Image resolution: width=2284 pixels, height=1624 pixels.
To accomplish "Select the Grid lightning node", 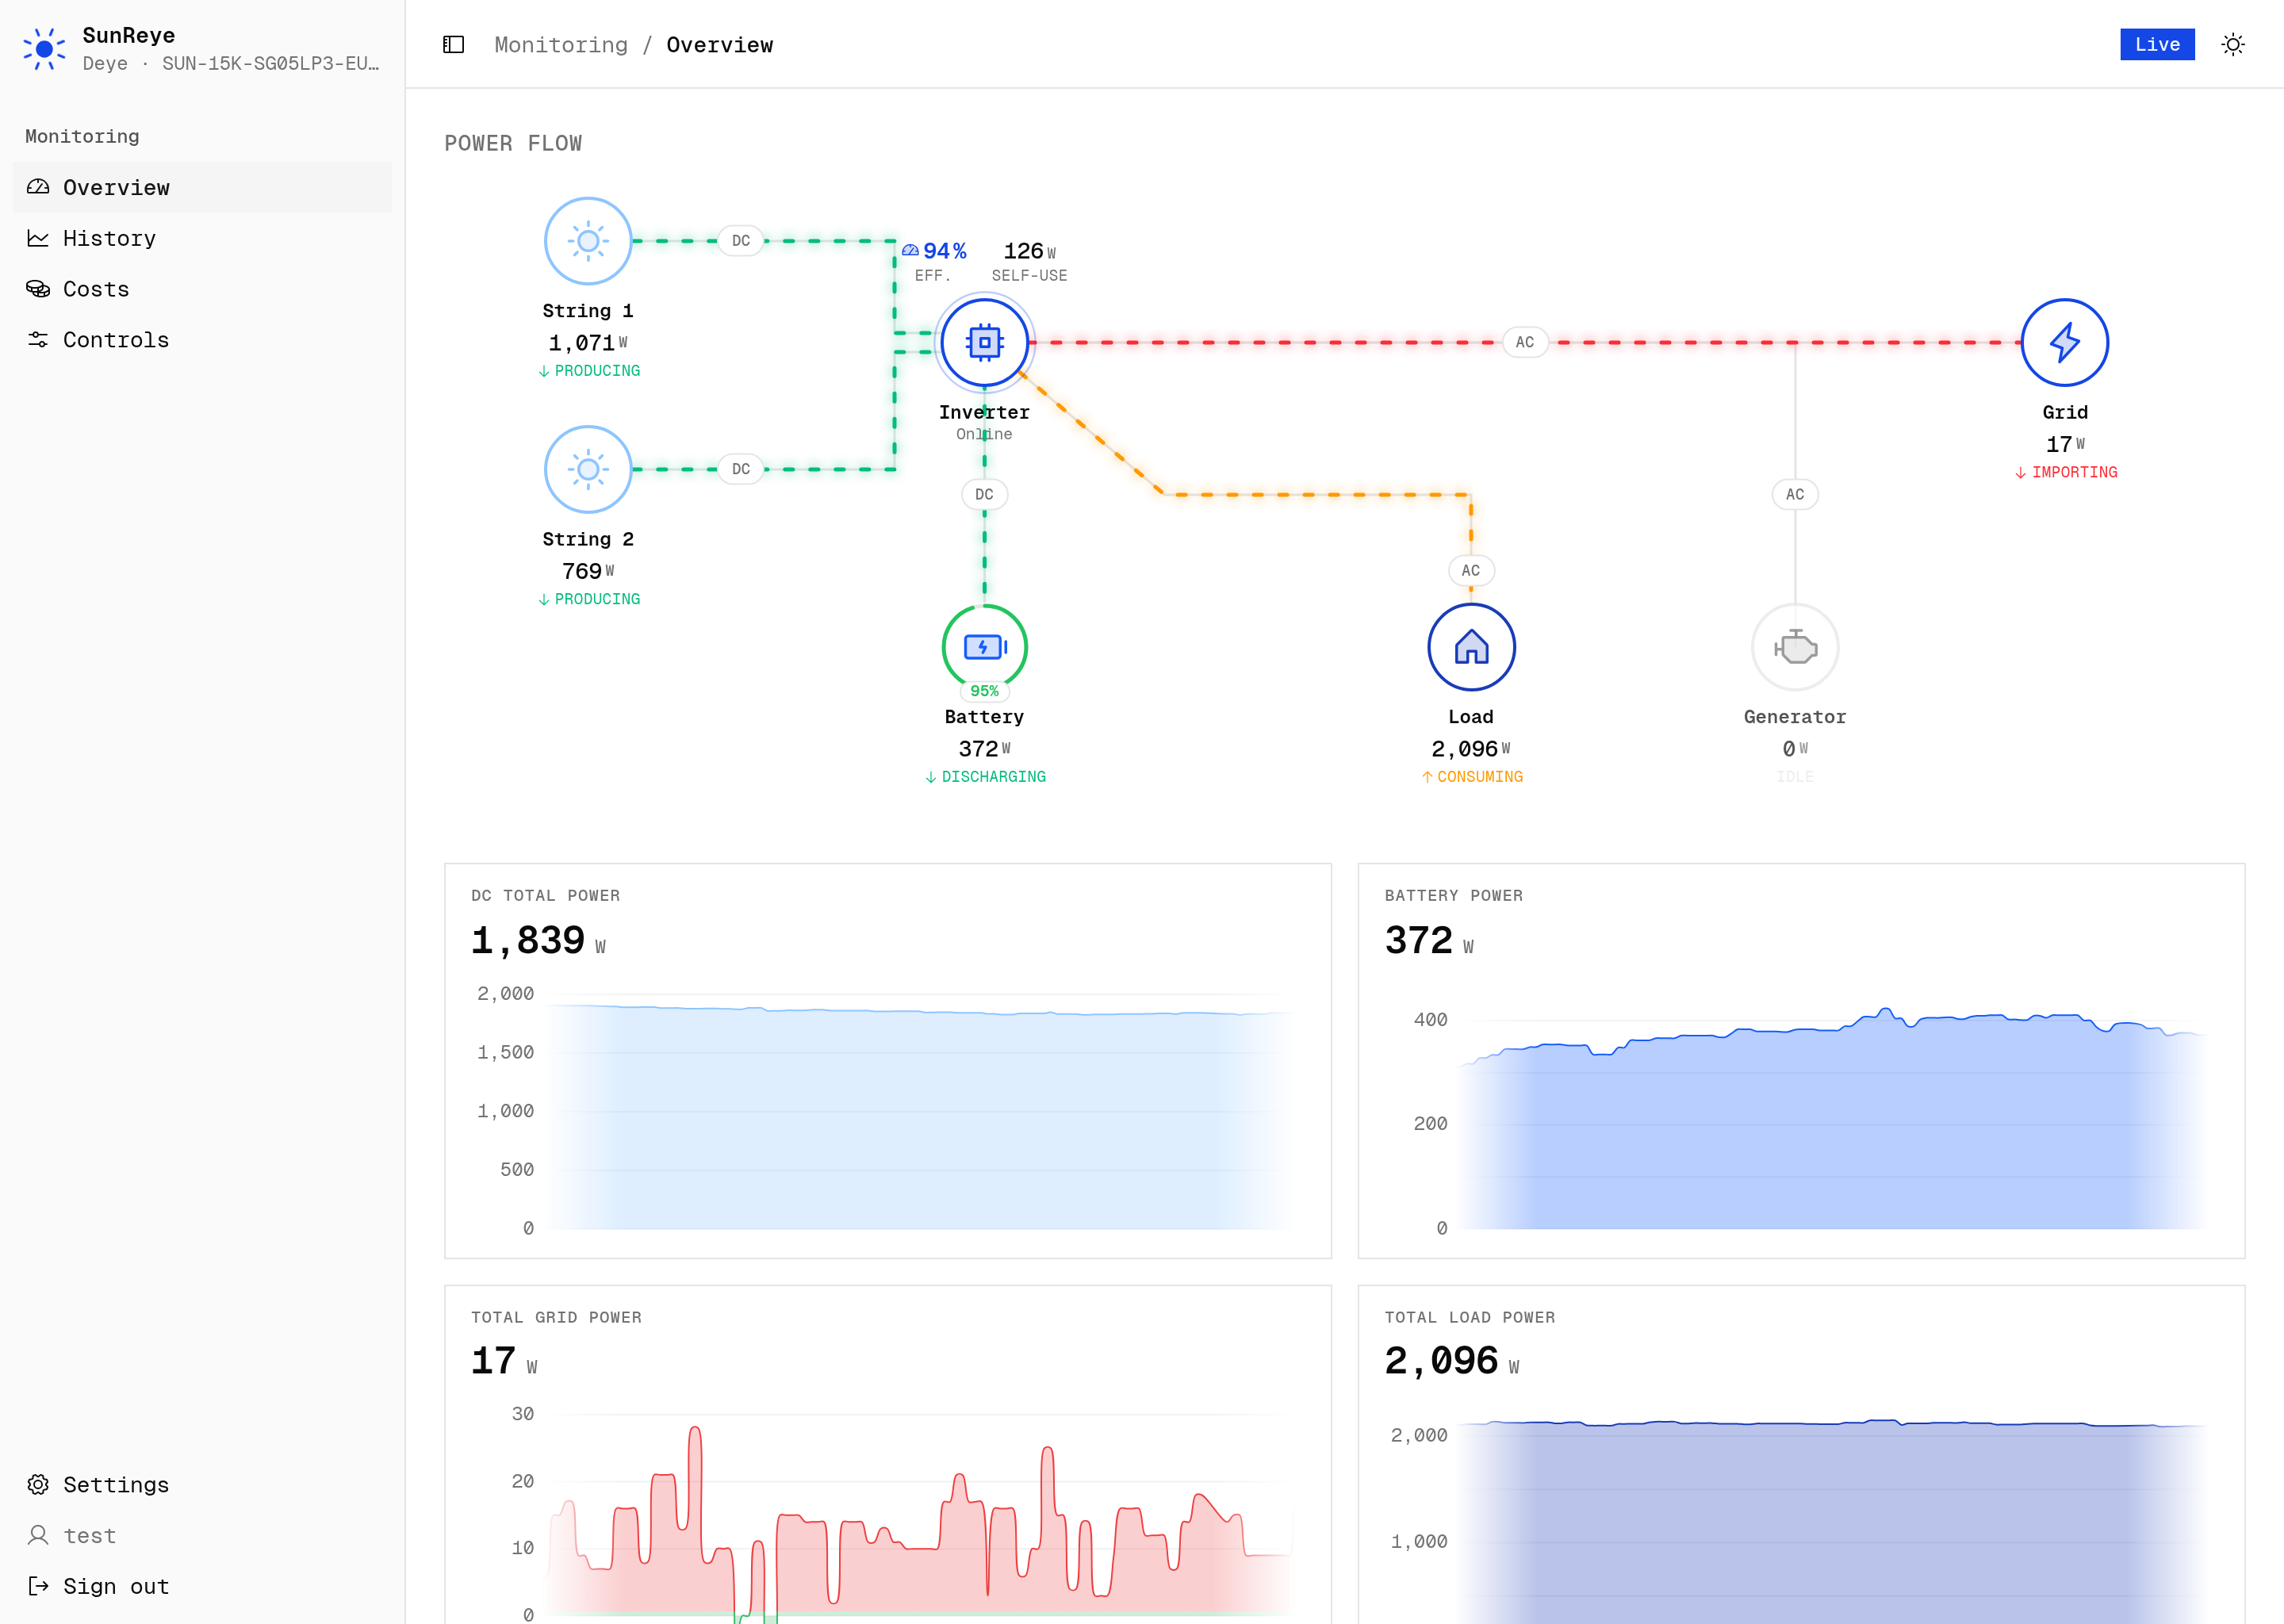I will (2065, 342).
